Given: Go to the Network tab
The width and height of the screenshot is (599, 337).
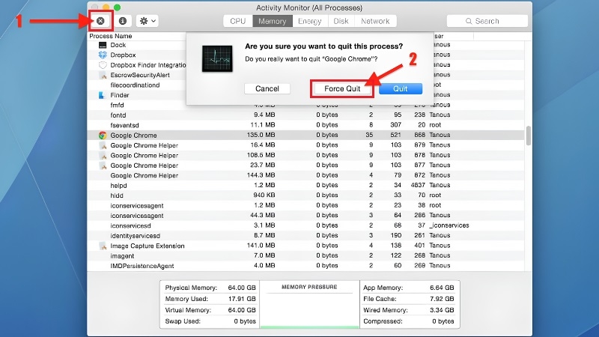Looking at the screenshot, I should (x=375, y=21).
